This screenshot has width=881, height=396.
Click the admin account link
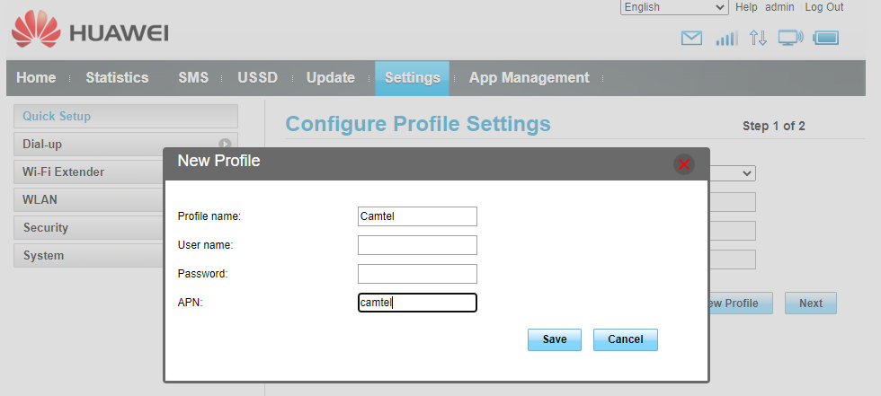pyautogui.click(x=780, y=6)
